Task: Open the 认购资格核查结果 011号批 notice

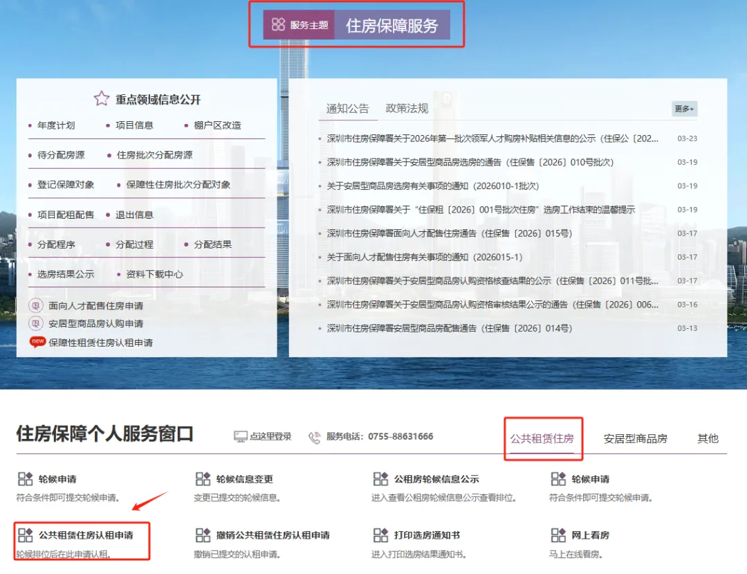Action: 492,281
